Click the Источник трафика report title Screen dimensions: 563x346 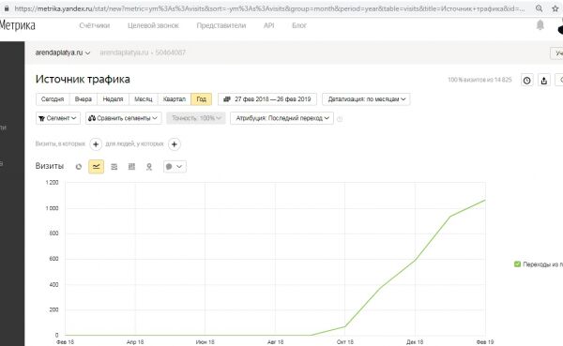click(x=83, y=80)
